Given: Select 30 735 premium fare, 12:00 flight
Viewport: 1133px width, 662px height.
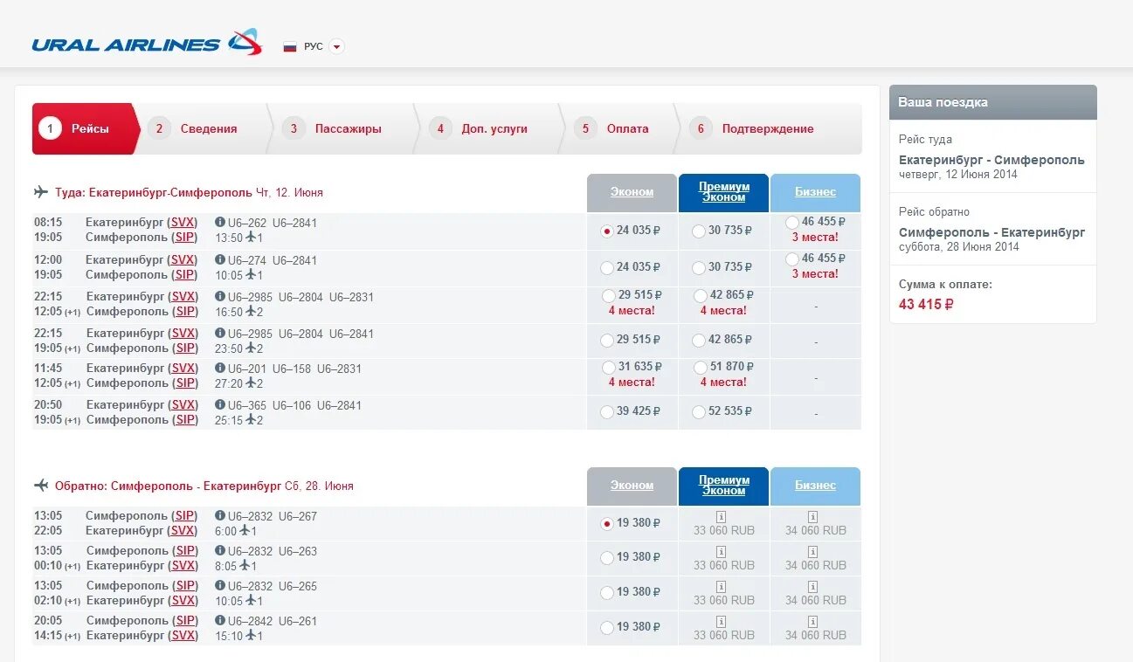Looking at the screenshot, I should (698, 267).
